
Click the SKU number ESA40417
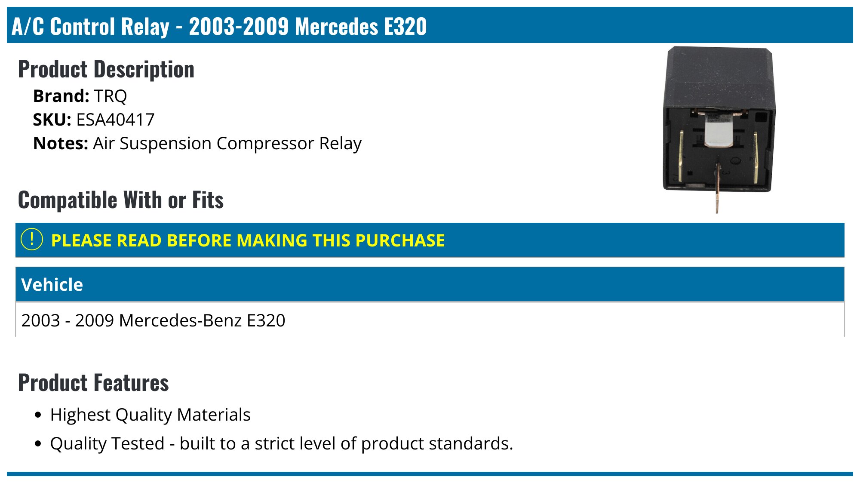115,120
